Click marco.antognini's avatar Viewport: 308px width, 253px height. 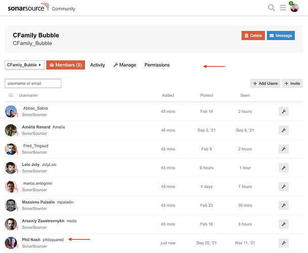click(x=11, y=187)
